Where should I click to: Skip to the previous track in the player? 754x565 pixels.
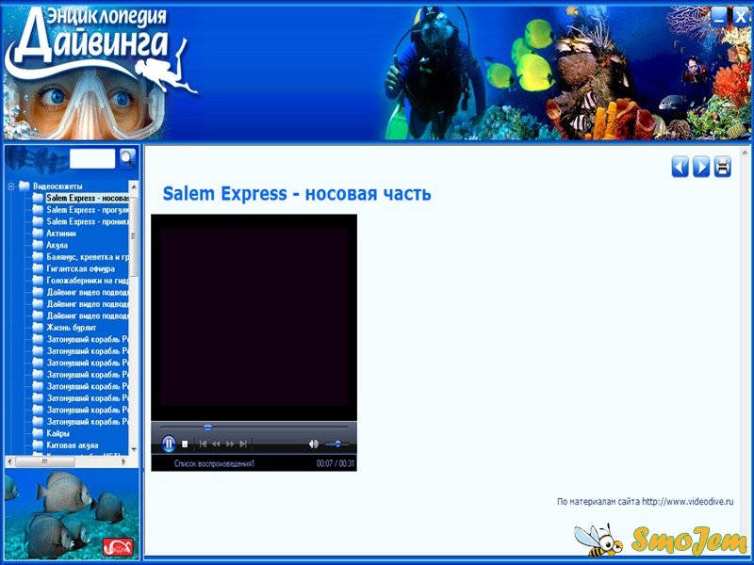coord(203,444)
